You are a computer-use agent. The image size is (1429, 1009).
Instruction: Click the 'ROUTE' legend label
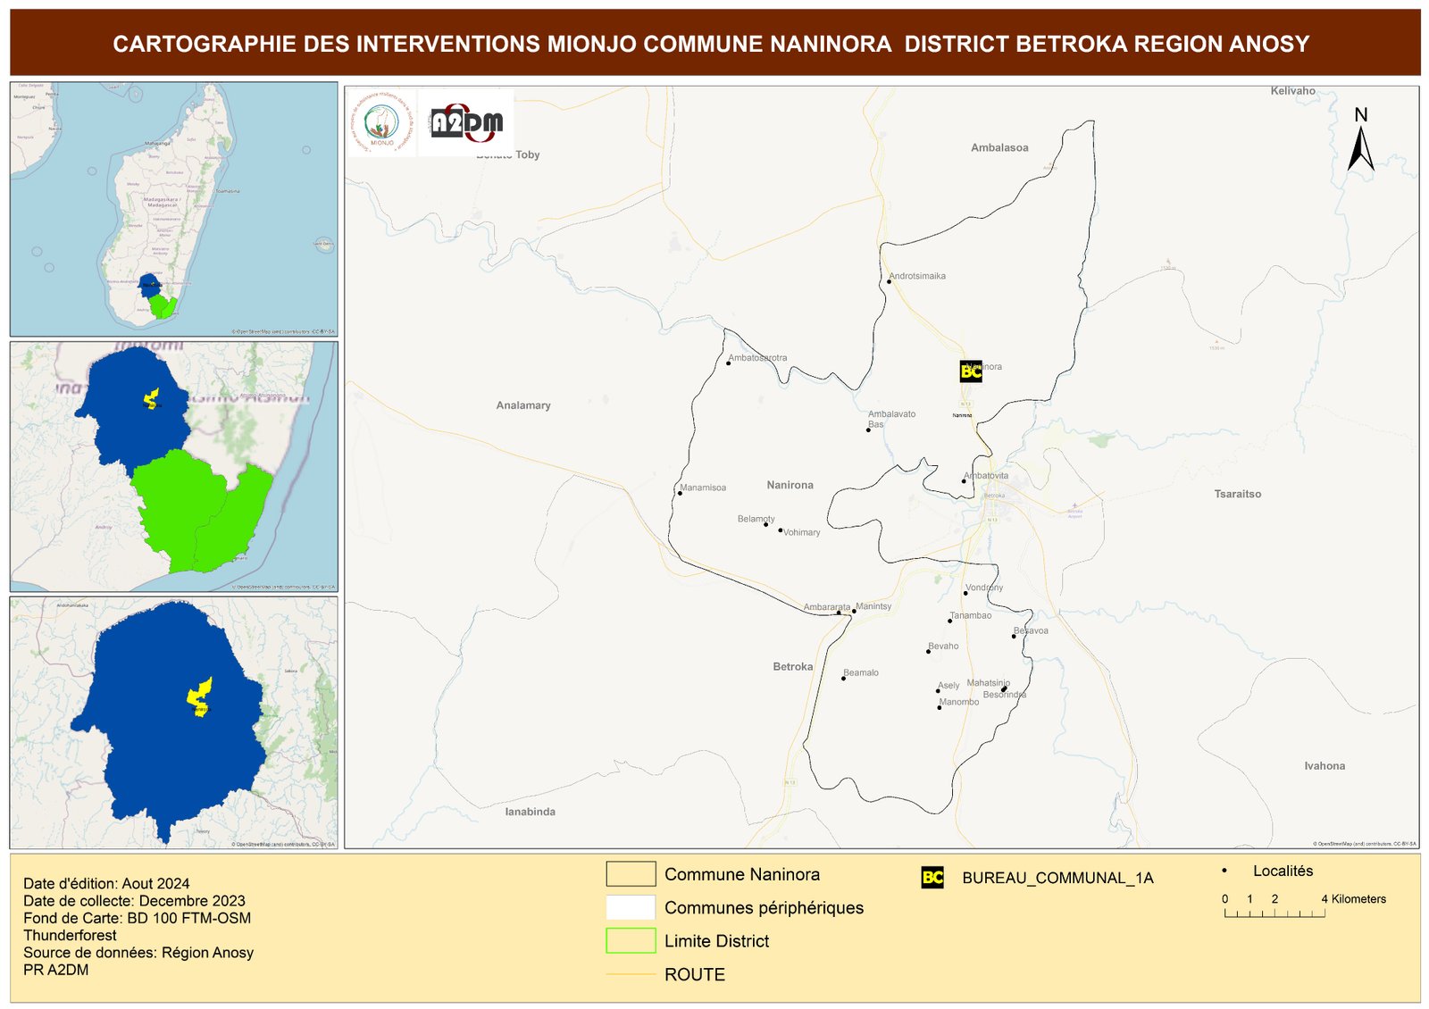coord(695,975)
